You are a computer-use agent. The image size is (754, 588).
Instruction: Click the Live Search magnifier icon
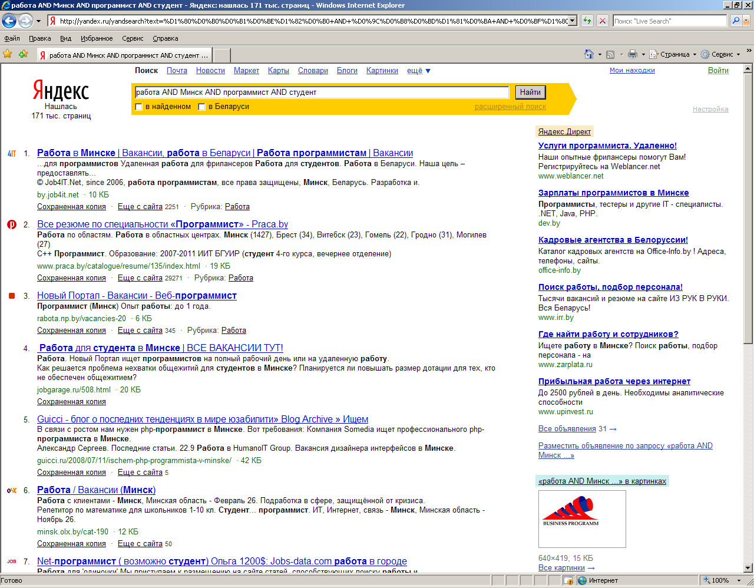point(736,21)
